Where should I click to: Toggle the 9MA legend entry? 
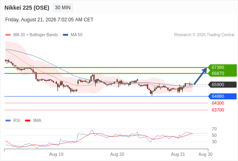coord(33,121)
